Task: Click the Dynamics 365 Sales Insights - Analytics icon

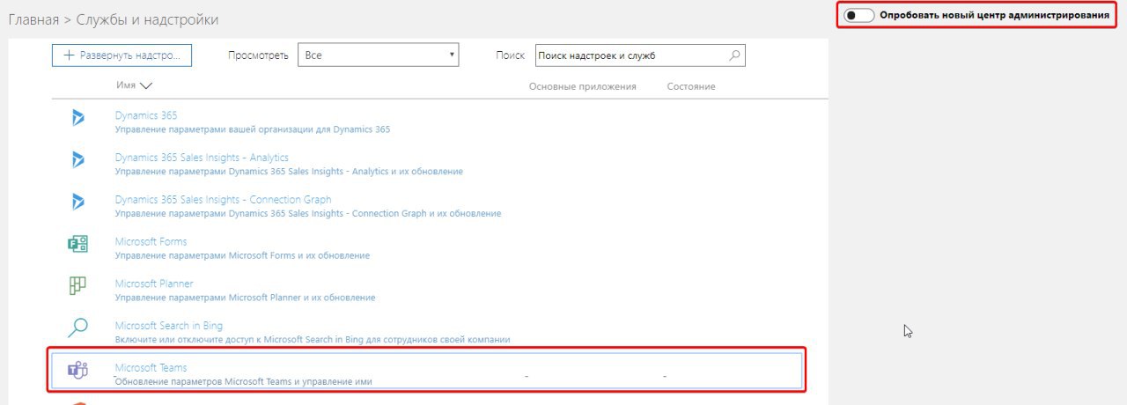Action: (77, 159)
